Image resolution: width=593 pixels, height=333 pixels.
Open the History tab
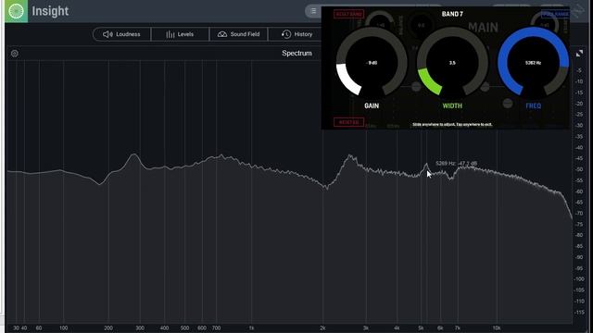point(296,34)
